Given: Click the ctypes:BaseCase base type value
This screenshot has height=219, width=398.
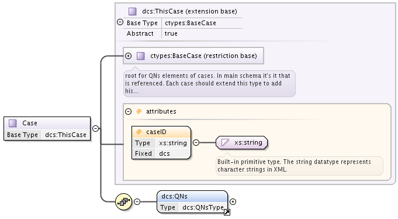Looking at the screenshot, I should (x=191, y=23).
